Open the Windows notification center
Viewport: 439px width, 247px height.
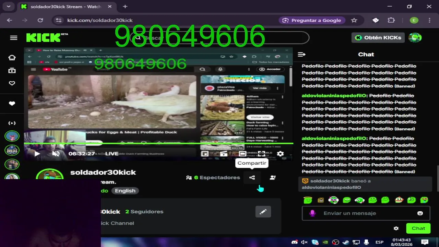(425, 242)
